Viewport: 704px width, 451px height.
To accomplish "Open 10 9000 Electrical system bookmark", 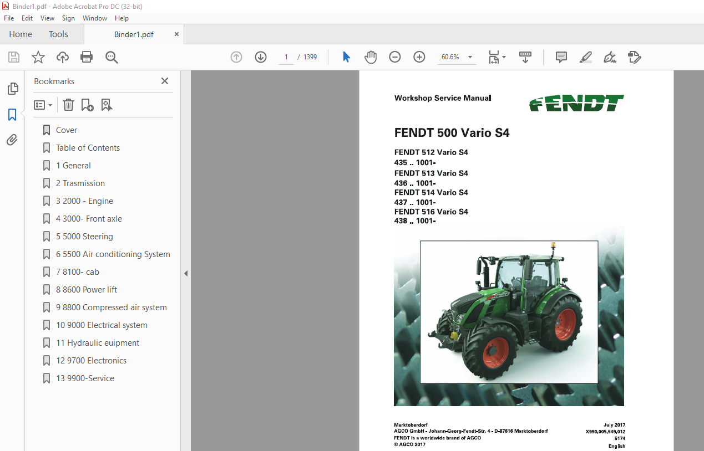I will coord(102,325).
